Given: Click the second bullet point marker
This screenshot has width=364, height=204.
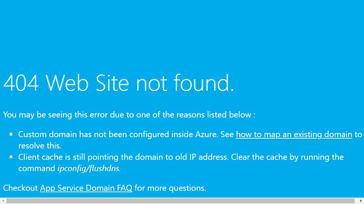Looking at the screenshot, I should (11, 157).
